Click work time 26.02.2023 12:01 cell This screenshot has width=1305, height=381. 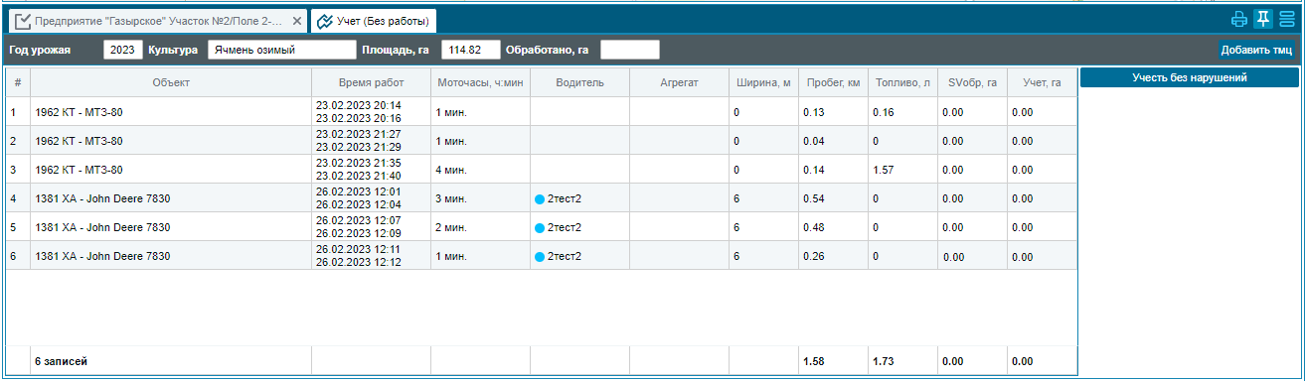pos(371,198)
